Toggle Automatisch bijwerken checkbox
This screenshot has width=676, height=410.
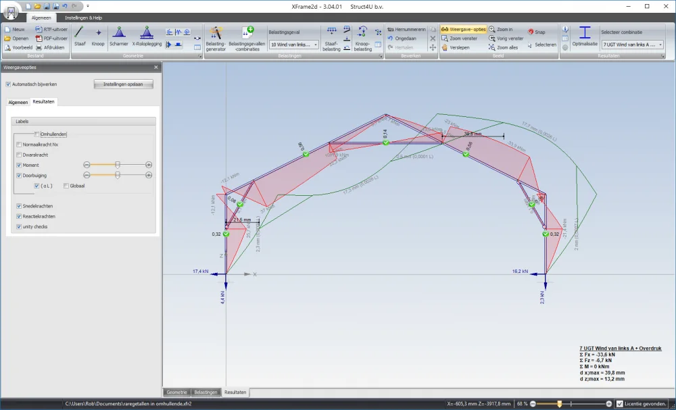point(8,84)
